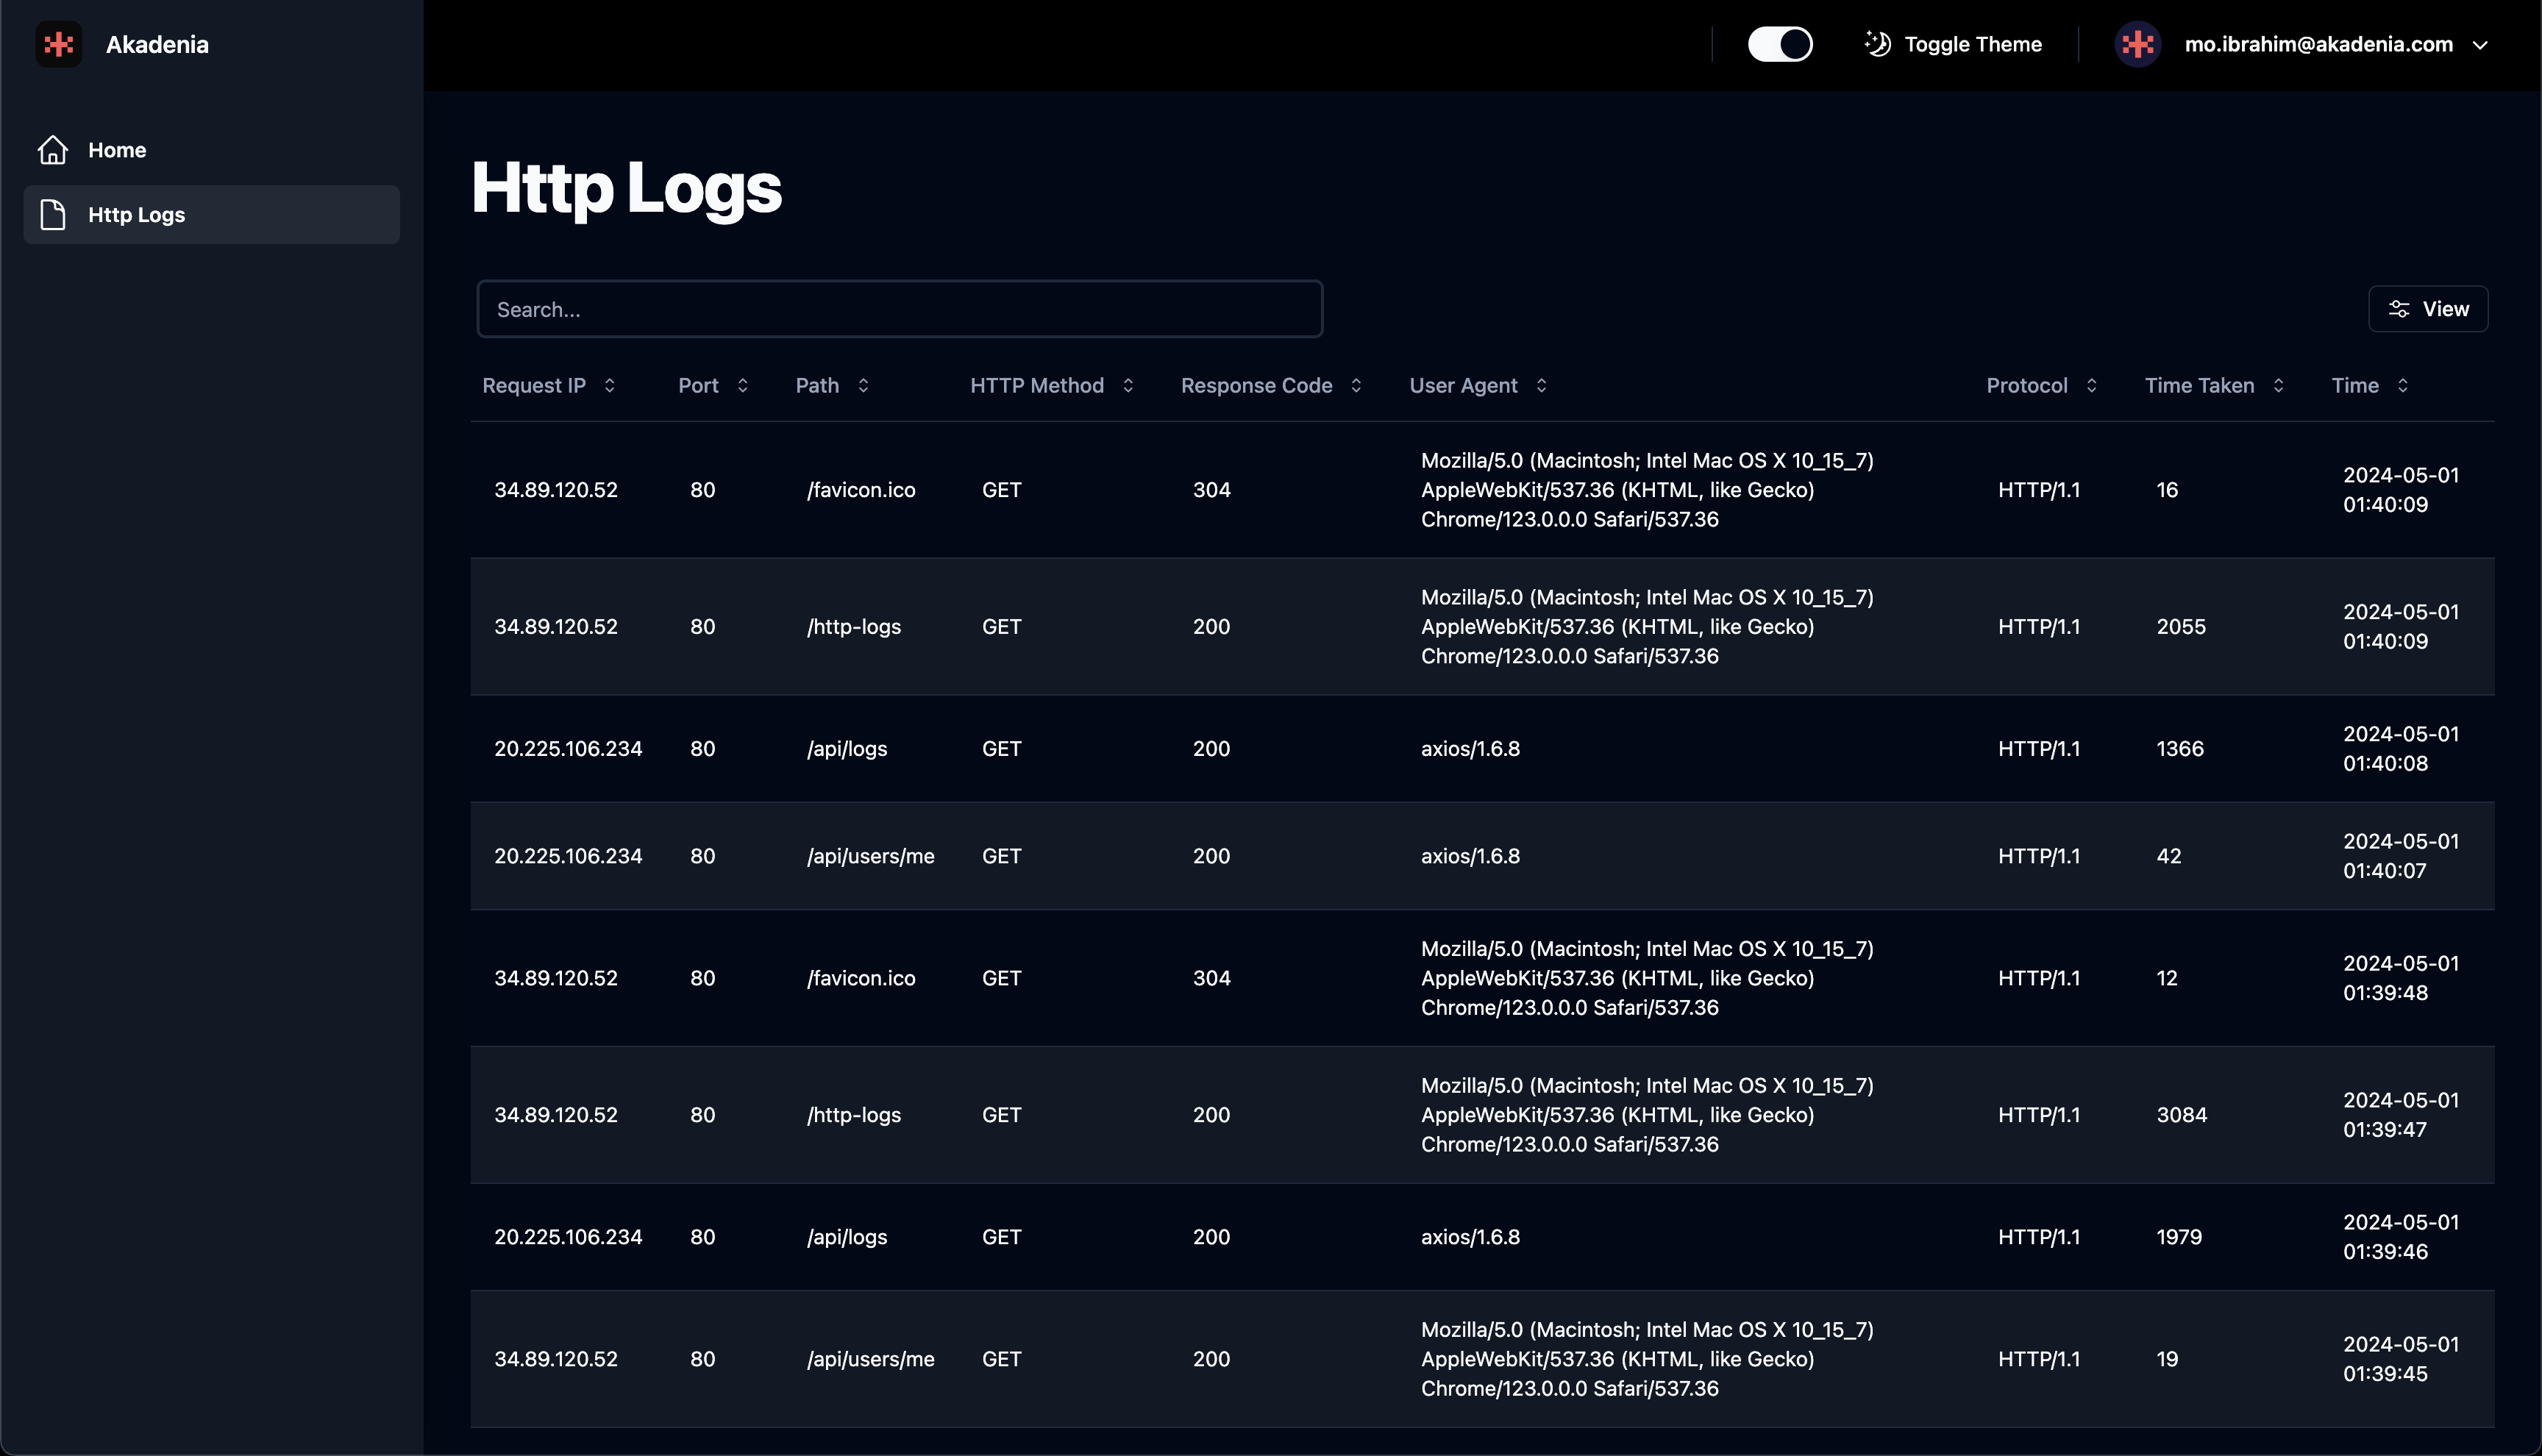
Task: Click time taken value 1979
Action: click(x=2179, y=1237)
